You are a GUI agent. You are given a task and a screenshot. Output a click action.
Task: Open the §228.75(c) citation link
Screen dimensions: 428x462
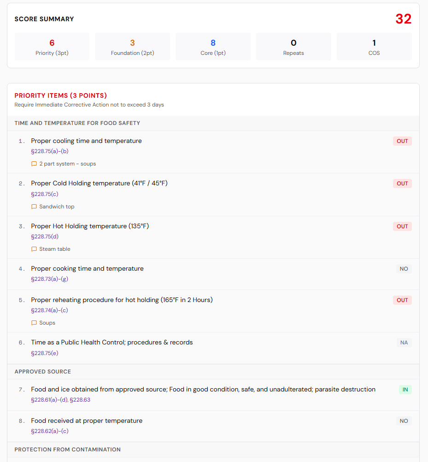(x=43, y=194)
